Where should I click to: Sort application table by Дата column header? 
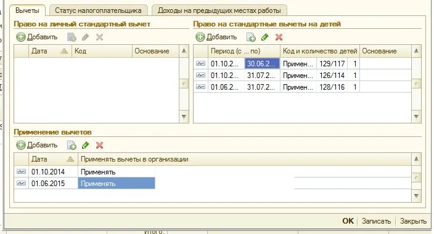(x=53, y=159)
